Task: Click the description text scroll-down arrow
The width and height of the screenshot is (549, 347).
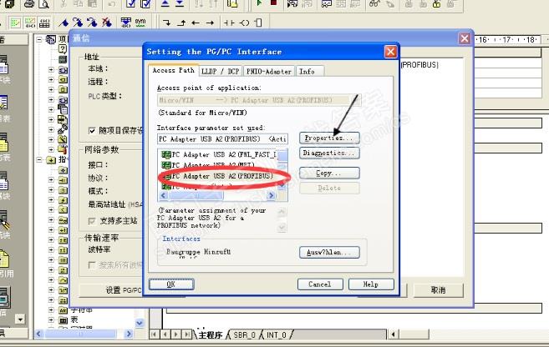Action: tap(282, 228)
